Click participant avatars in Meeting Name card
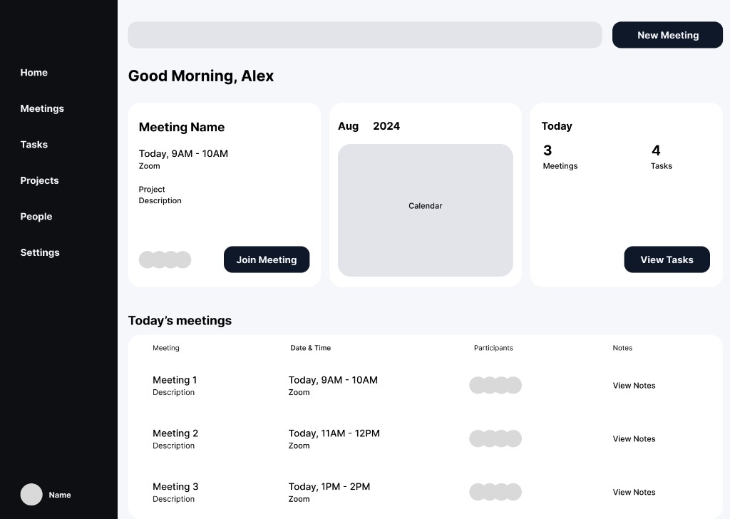 tap(165, 259)
